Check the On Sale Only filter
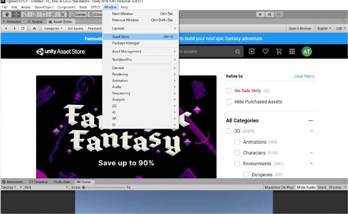This screenshot has width=348, height=214. 229,91
